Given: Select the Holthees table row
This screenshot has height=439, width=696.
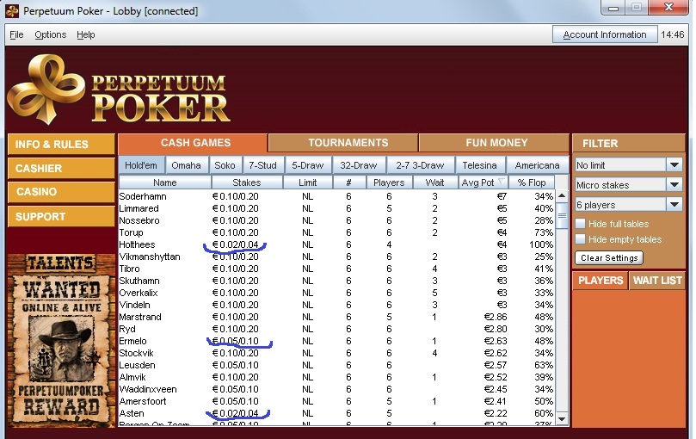Looking at the screenshot, I should [336, 244].
